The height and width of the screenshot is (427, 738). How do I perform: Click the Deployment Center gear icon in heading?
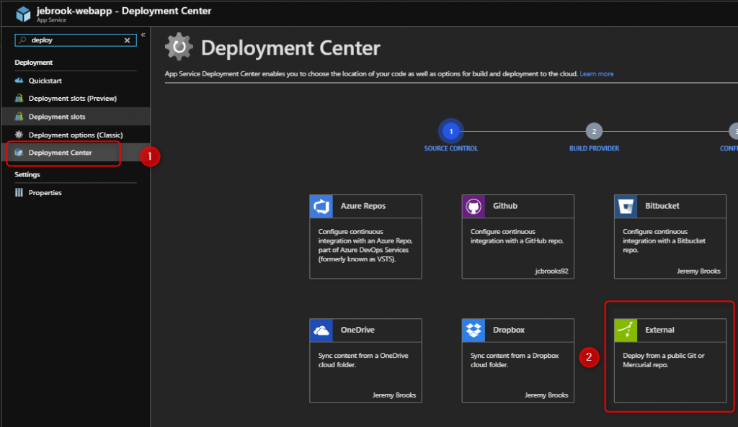pyautogui.click(x=179, y=47)
